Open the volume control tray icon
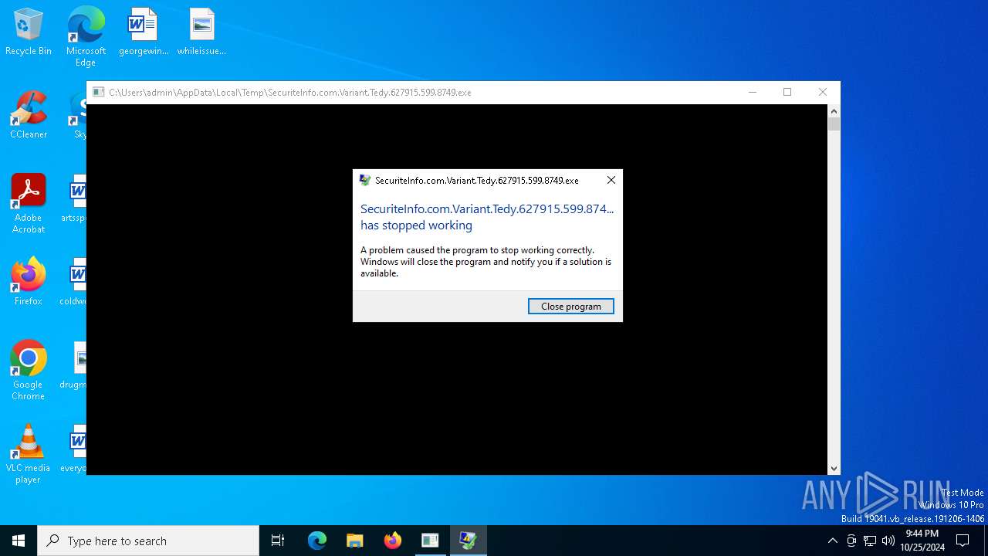This screenshot has height=556, width=988. pos(888,541)
